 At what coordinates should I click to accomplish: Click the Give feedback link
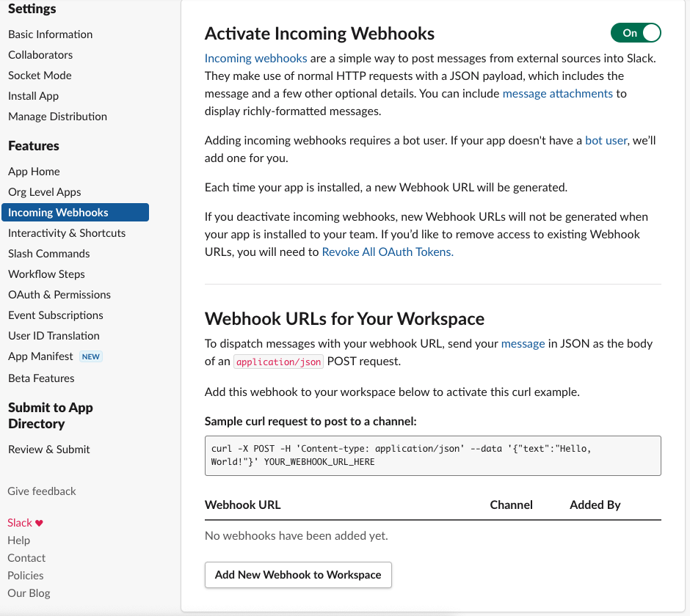click(x=42, y=491)
